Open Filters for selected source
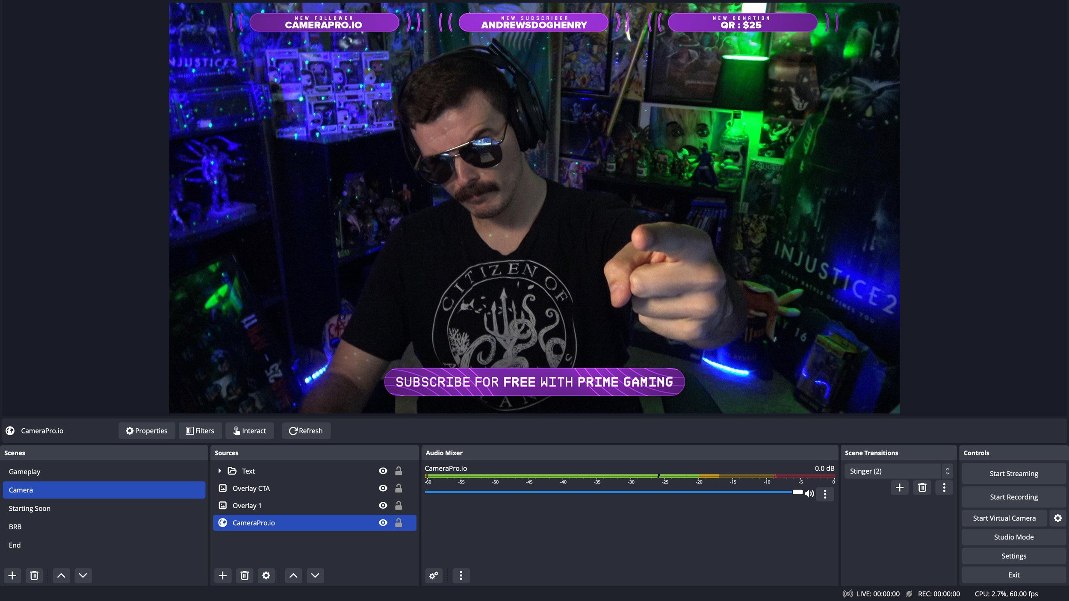This screenshot has height=601, width=1069. pyautogui.click(x=200, y=430)
